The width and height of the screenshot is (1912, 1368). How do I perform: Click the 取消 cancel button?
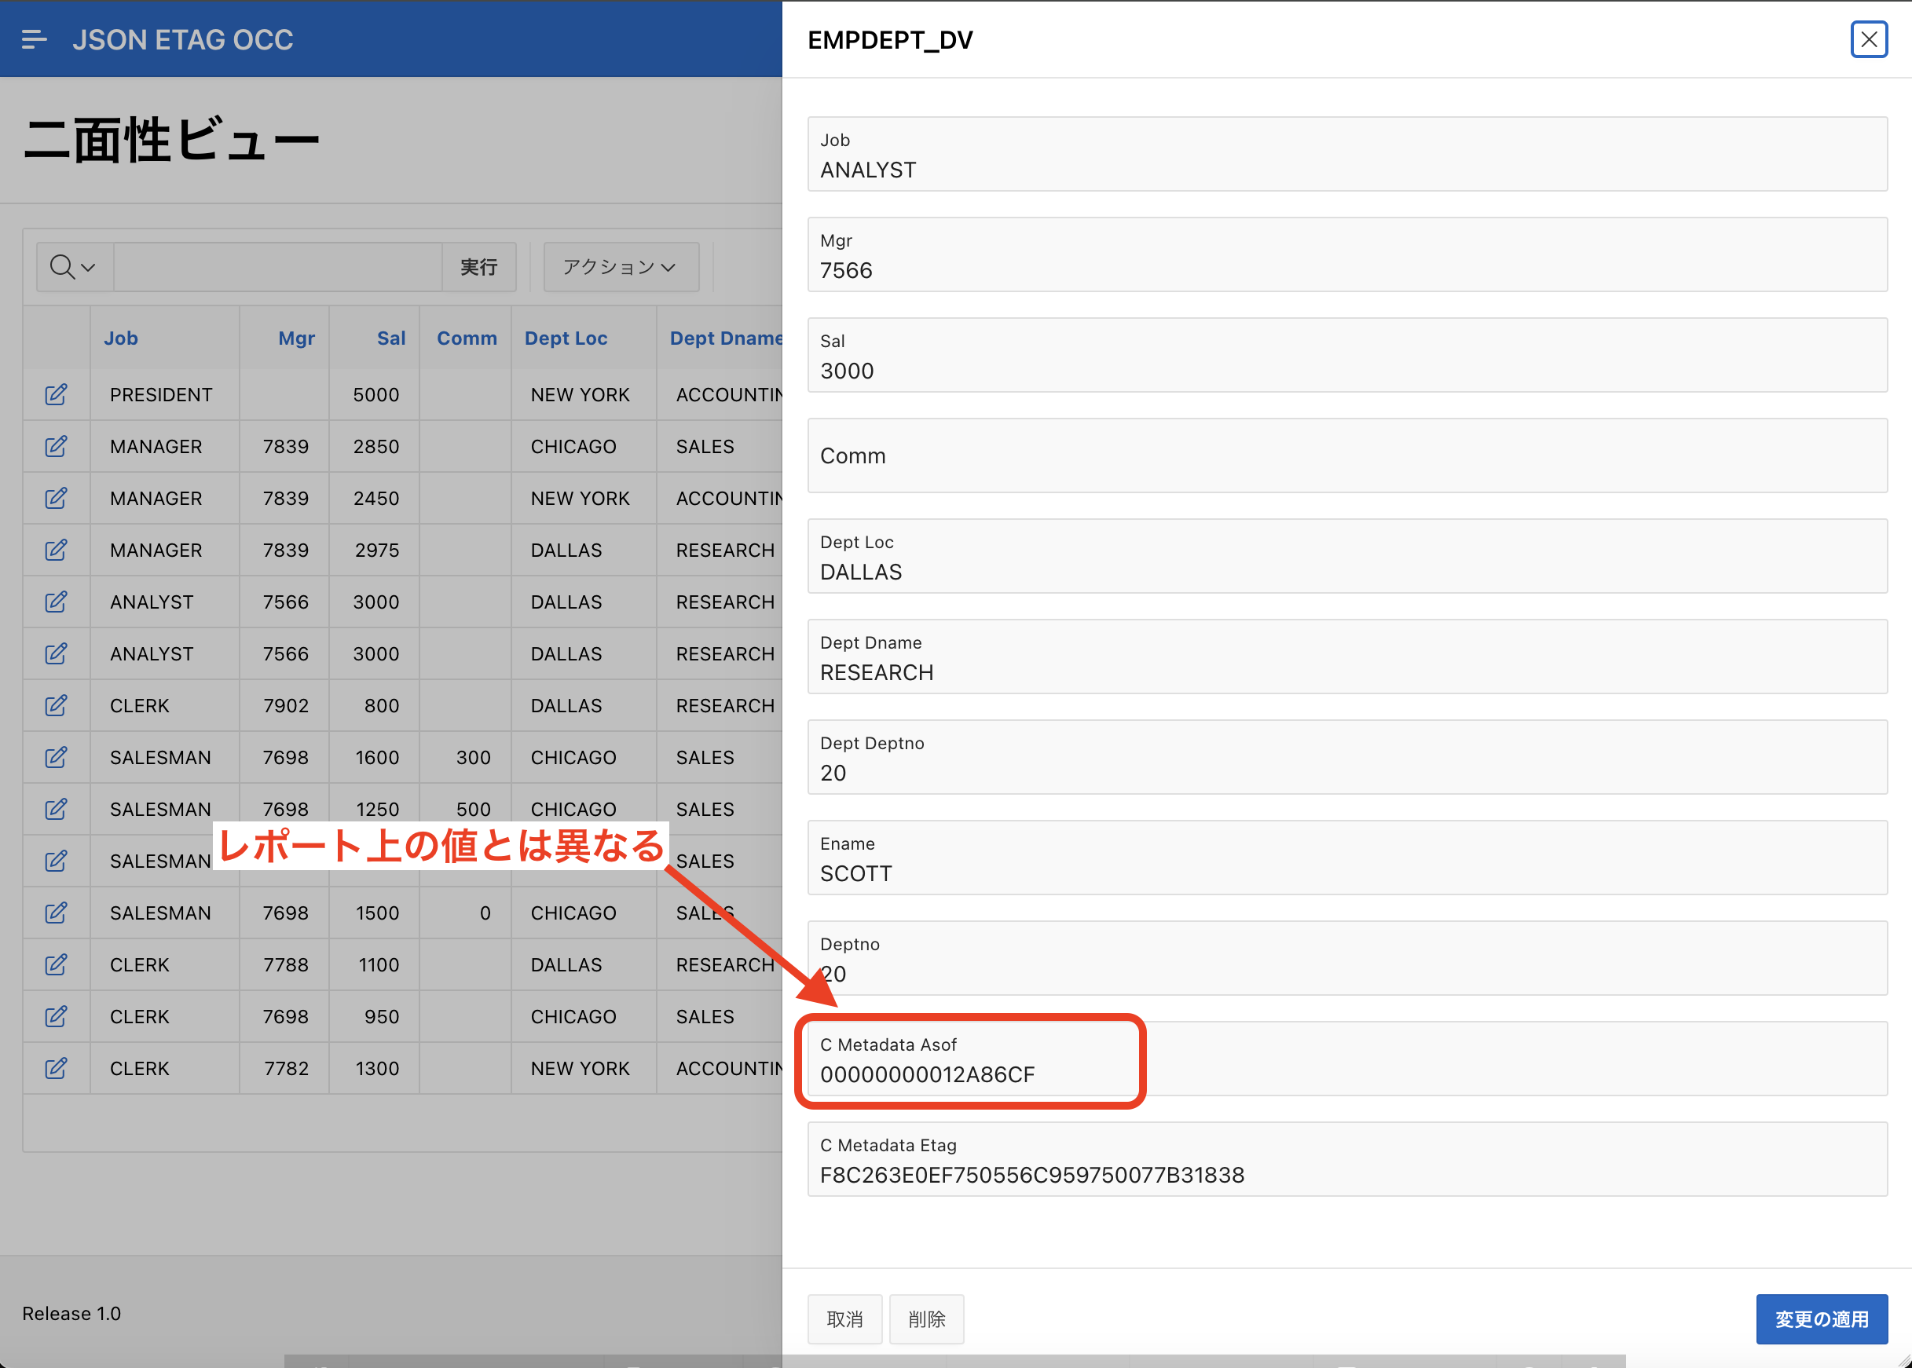(844, 1319)
